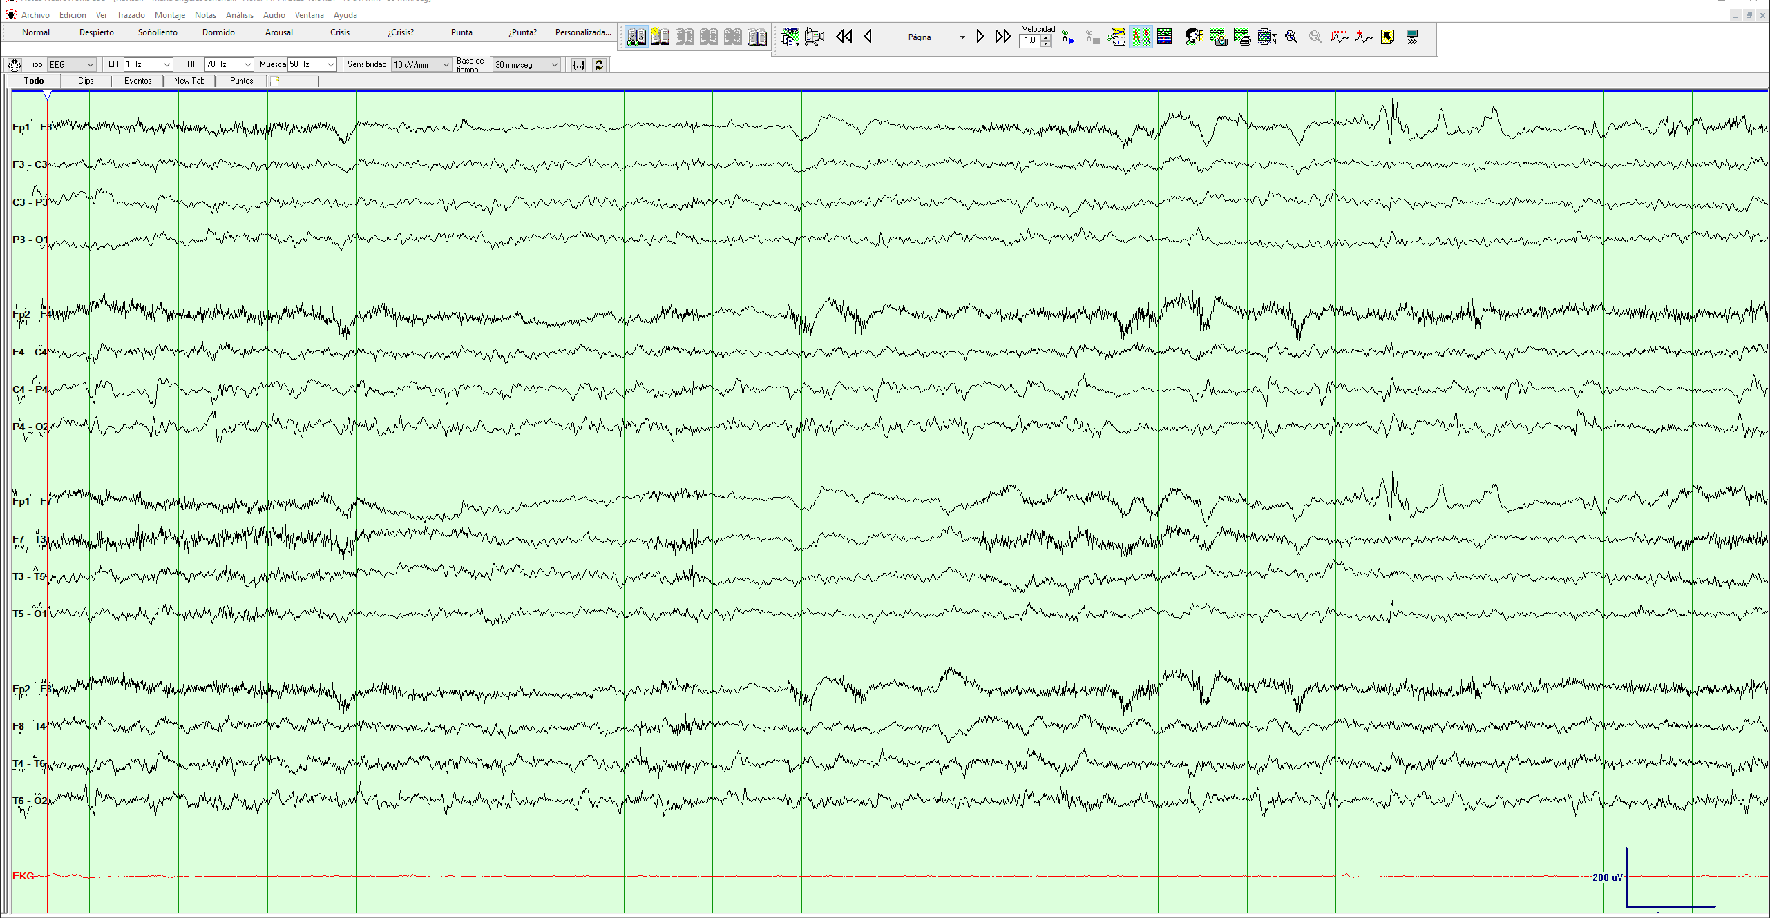Viewport: 1770px width, 918px height.
Task: Mark event as Despierto
Action: pyautogui.click(x=97, y=32)
